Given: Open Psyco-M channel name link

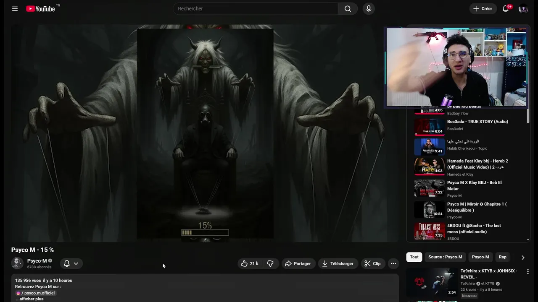Looking at the screenshot, I should pyautogui.click(x=37, y=261).
